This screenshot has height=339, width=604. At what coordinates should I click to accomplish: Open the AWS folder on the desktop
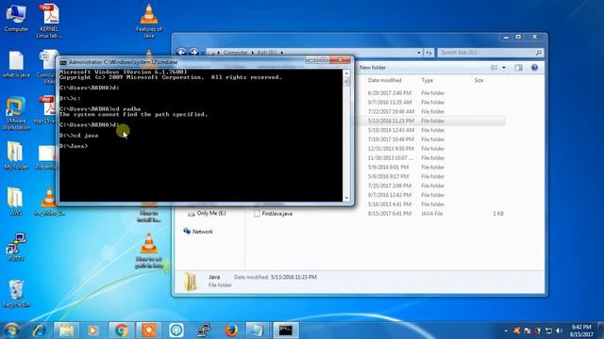(16, 202)
